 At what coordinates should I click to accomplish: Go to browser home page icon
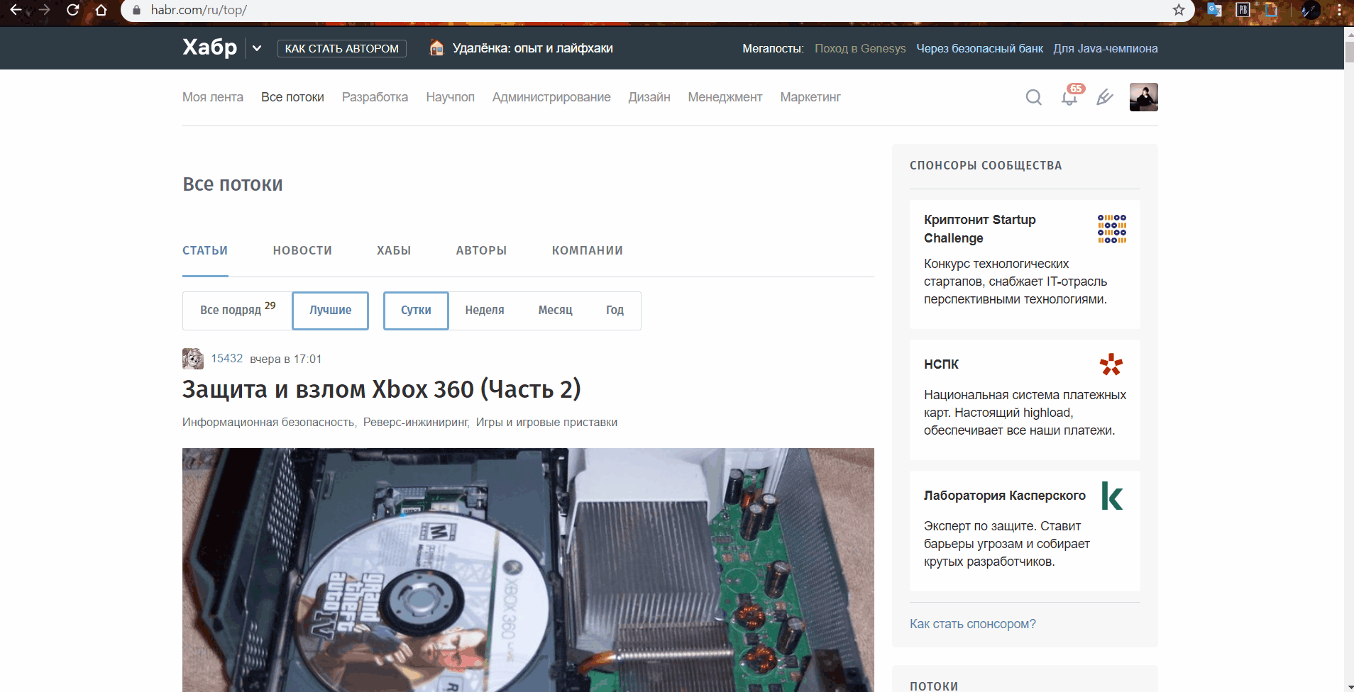pyautogui.click(x=101, y=10)
